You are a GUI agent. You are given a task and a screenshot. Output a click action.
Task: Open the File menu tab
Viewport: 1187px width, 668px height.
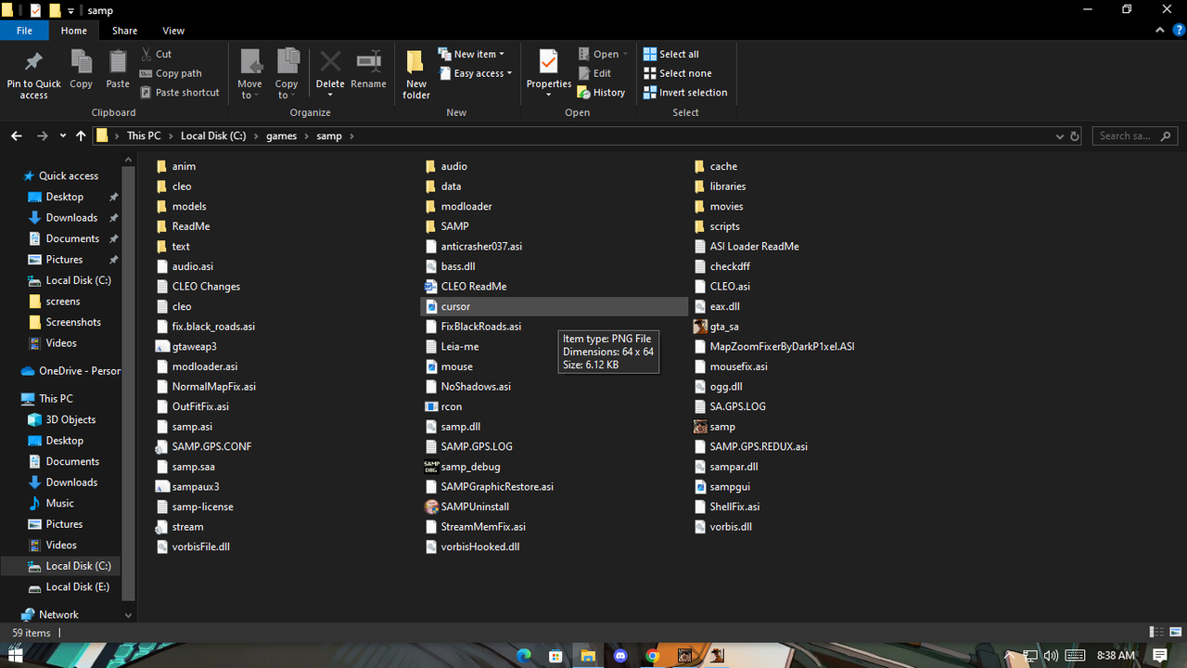click(x=25, y=31)
